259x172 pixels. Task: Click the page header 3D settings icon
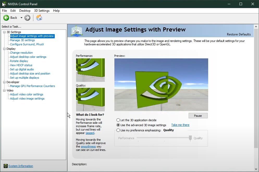(76, 31)
